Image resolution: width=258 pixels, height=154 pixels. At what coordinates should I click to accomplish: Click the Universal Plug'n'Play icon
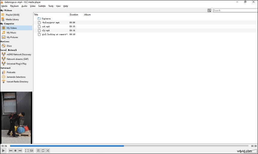point(4,64)
